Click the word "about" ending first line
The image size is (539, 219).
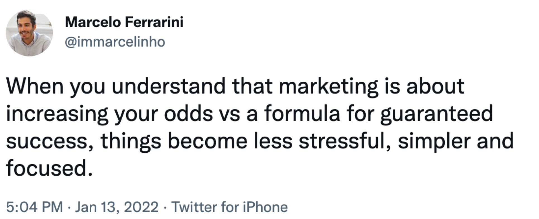[x=435, y=86]
